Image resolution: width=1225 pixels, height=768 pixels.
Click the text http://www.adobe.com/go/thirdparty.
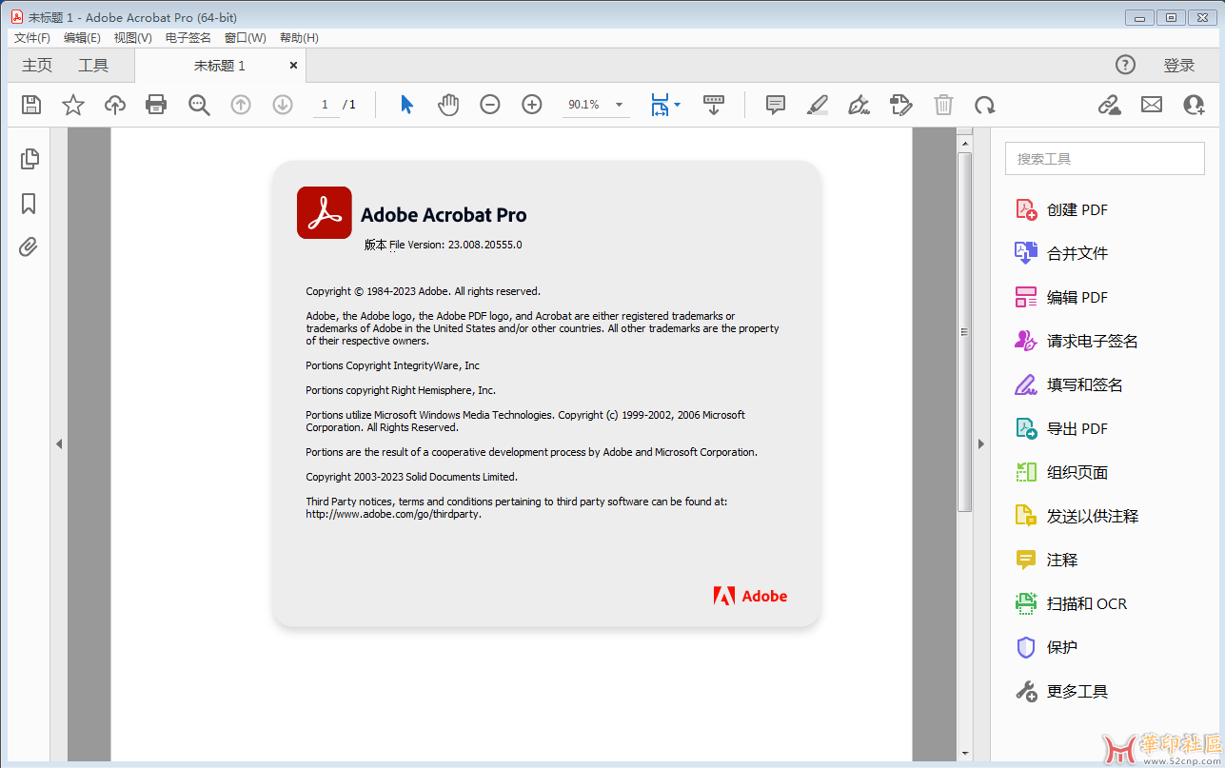tap(394, 514)
